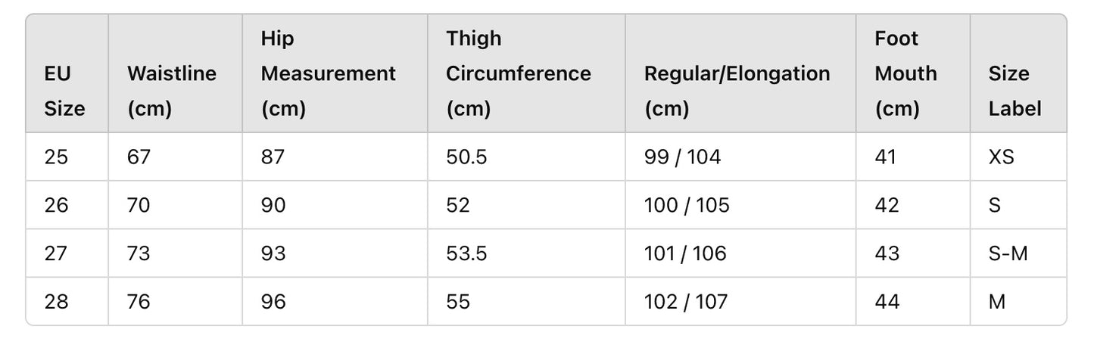Select the EU size 28 cell

(x=67, y=301)
